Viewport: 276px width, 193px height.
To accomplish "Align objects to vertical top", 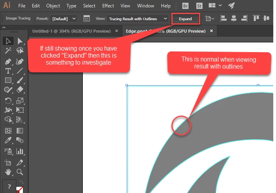I will 256,18.
